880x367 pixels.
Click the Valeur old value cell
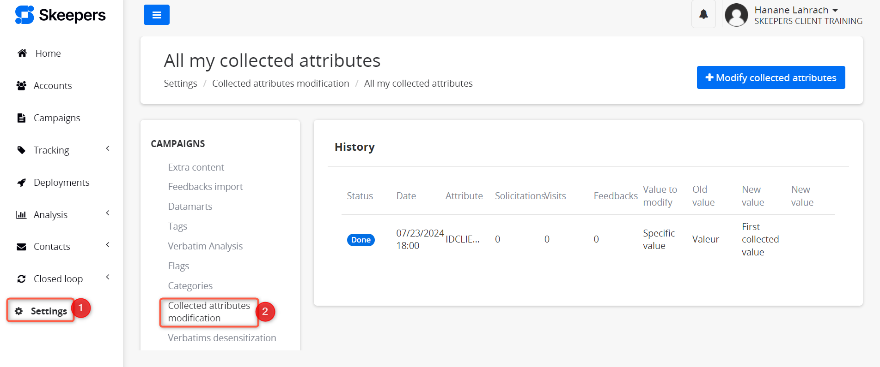pos(706,239)
